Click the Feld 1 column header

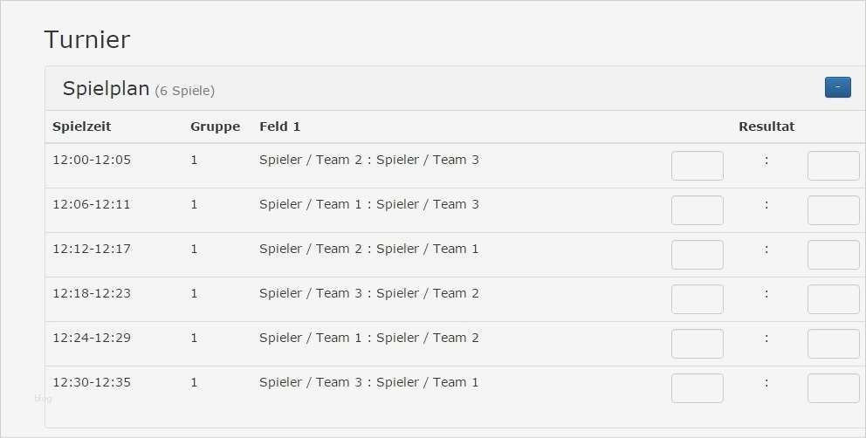coord(279,127)
